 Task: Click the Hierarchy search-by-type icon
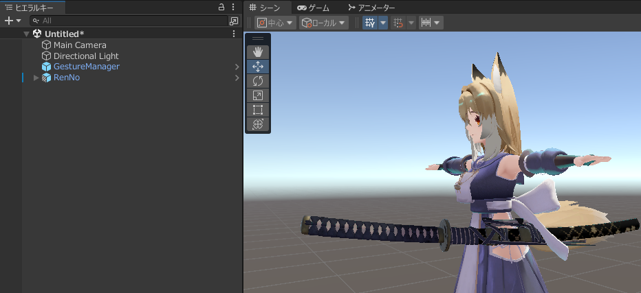coord(233,21)
